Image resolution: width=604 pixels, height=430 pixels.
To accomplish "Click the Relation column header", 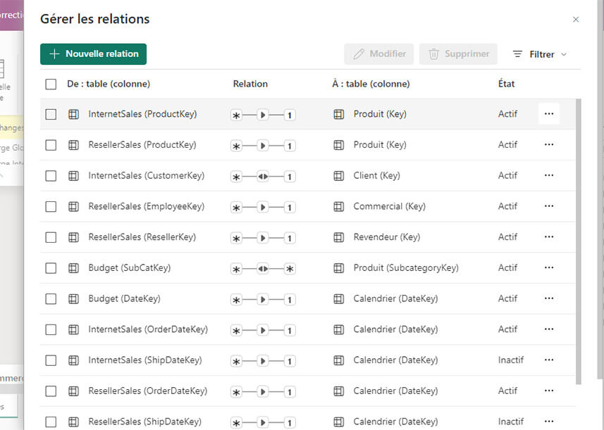I will point(250,84).
